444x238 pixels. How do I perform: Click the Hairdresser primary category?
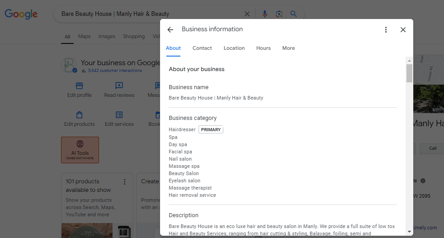(182, 129)
